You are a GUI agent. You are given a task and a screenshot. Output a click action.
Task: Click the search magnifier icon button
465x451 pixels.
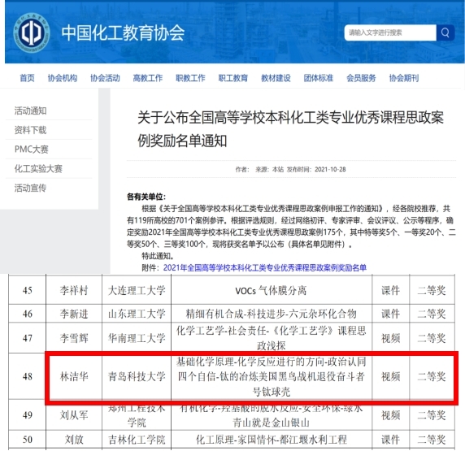(445, 33)
